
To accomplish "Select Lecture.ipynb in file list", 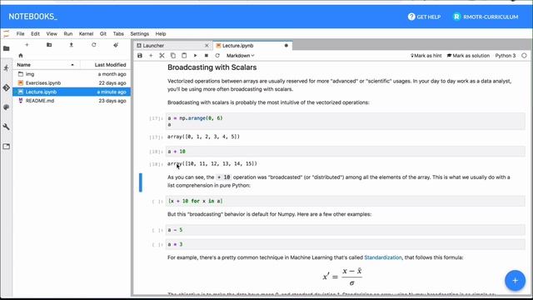I will (x=72, y=92).
